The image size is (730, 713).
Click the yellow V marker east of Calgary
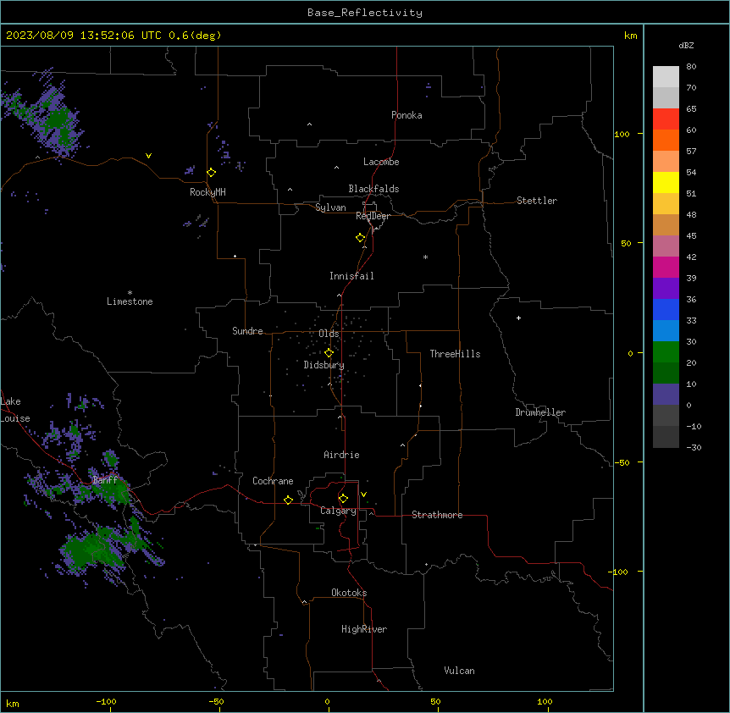(363, 495)
